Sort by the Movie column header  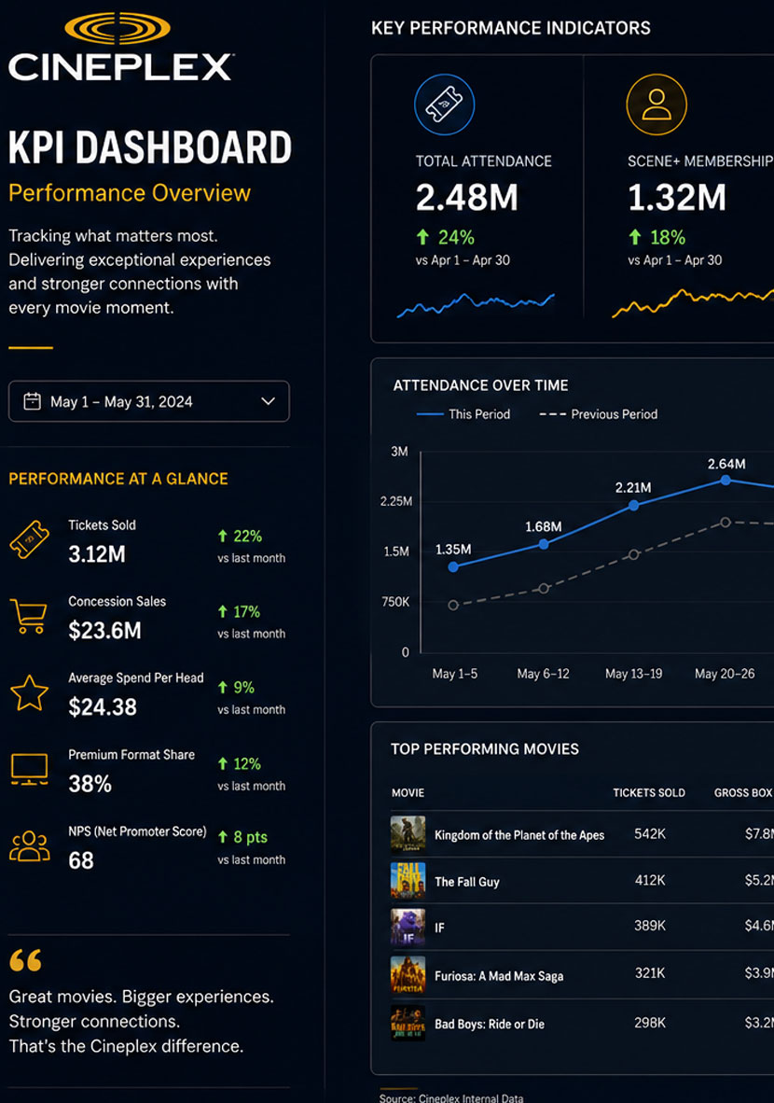(x=408, y=793)
